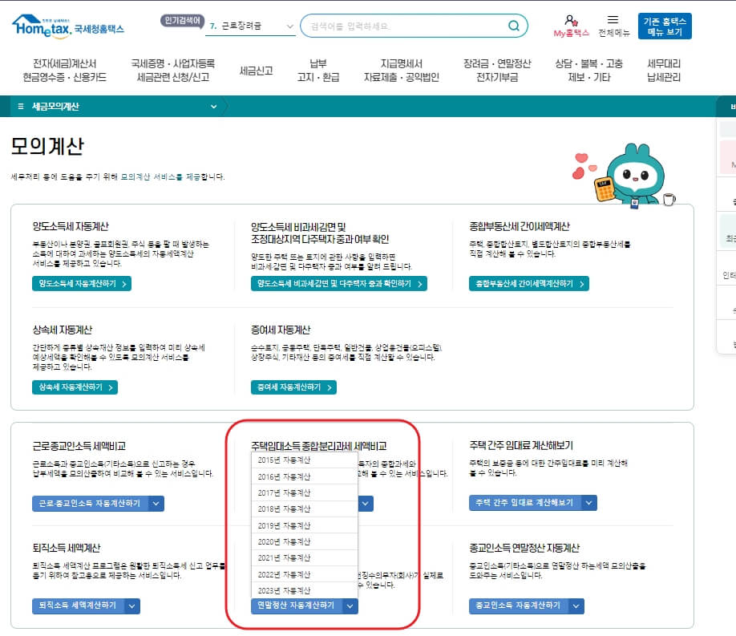Expand arrow next to 주택 간주 임대료 계산해보기
736x636 pixels.
click(x=589, y=503)
